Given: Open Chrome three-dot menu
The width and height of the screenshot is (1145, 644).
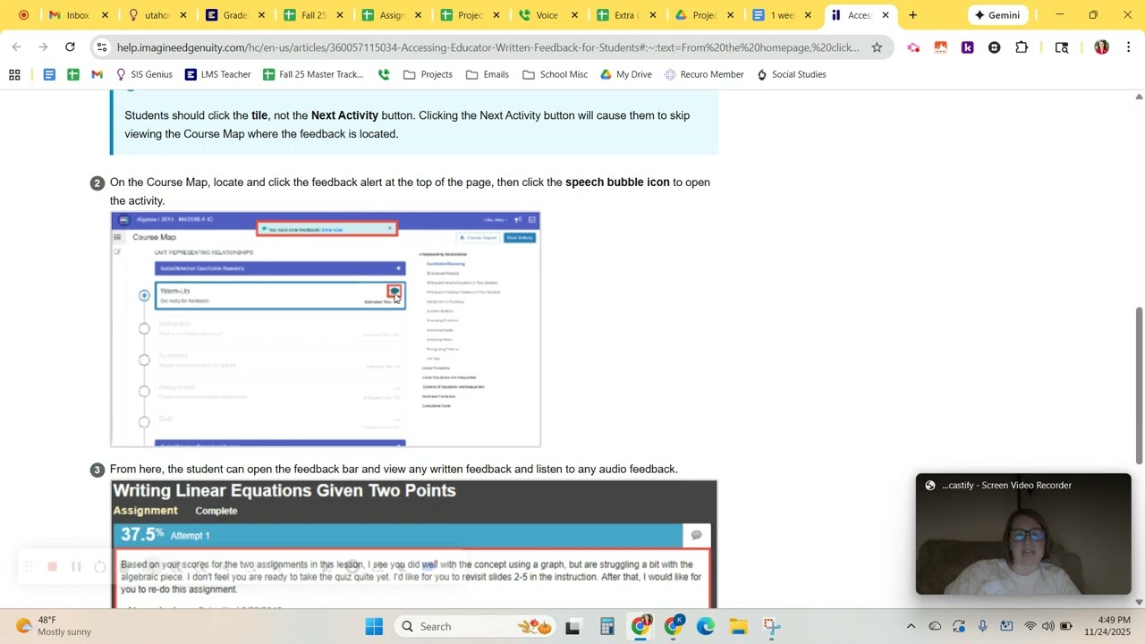Looking at the screenshot, I should 1128,47.
